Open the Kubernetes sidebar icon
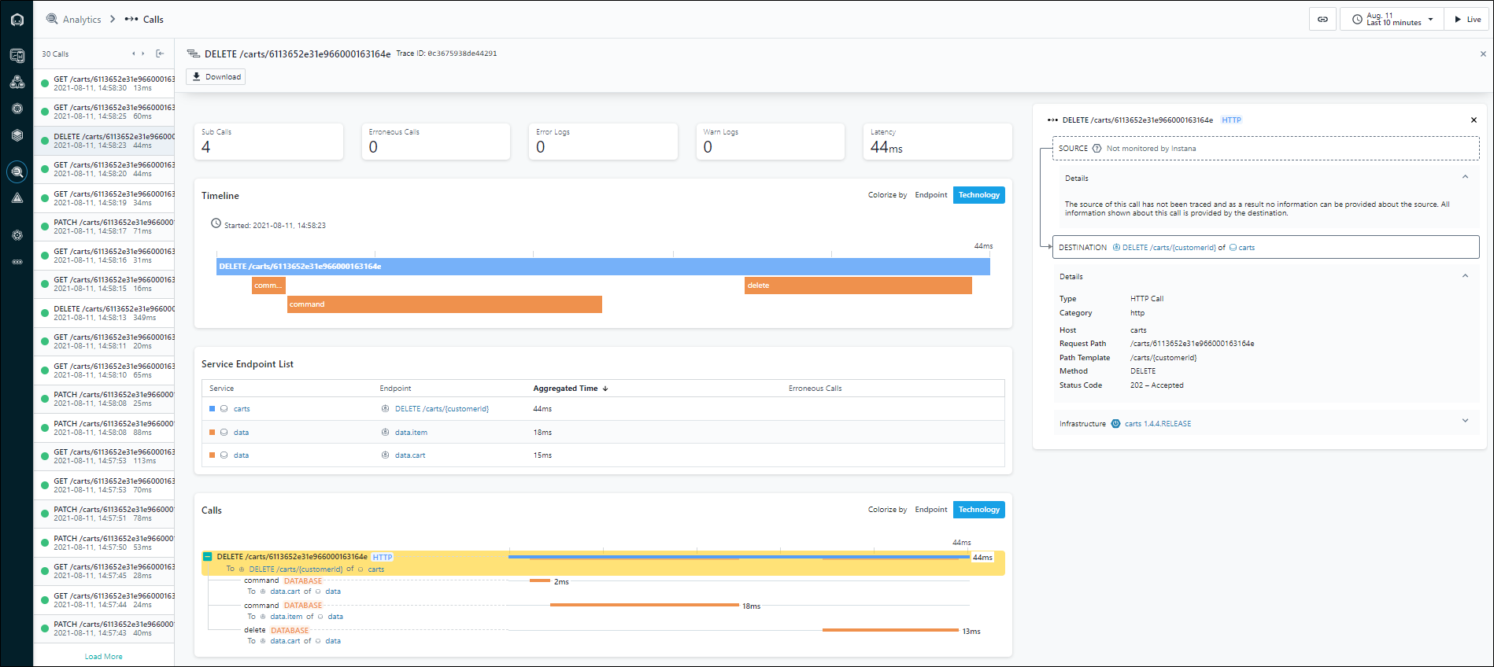Image resolution: width=1494 pixels, height=667 pixels. (x=17, y=109)
